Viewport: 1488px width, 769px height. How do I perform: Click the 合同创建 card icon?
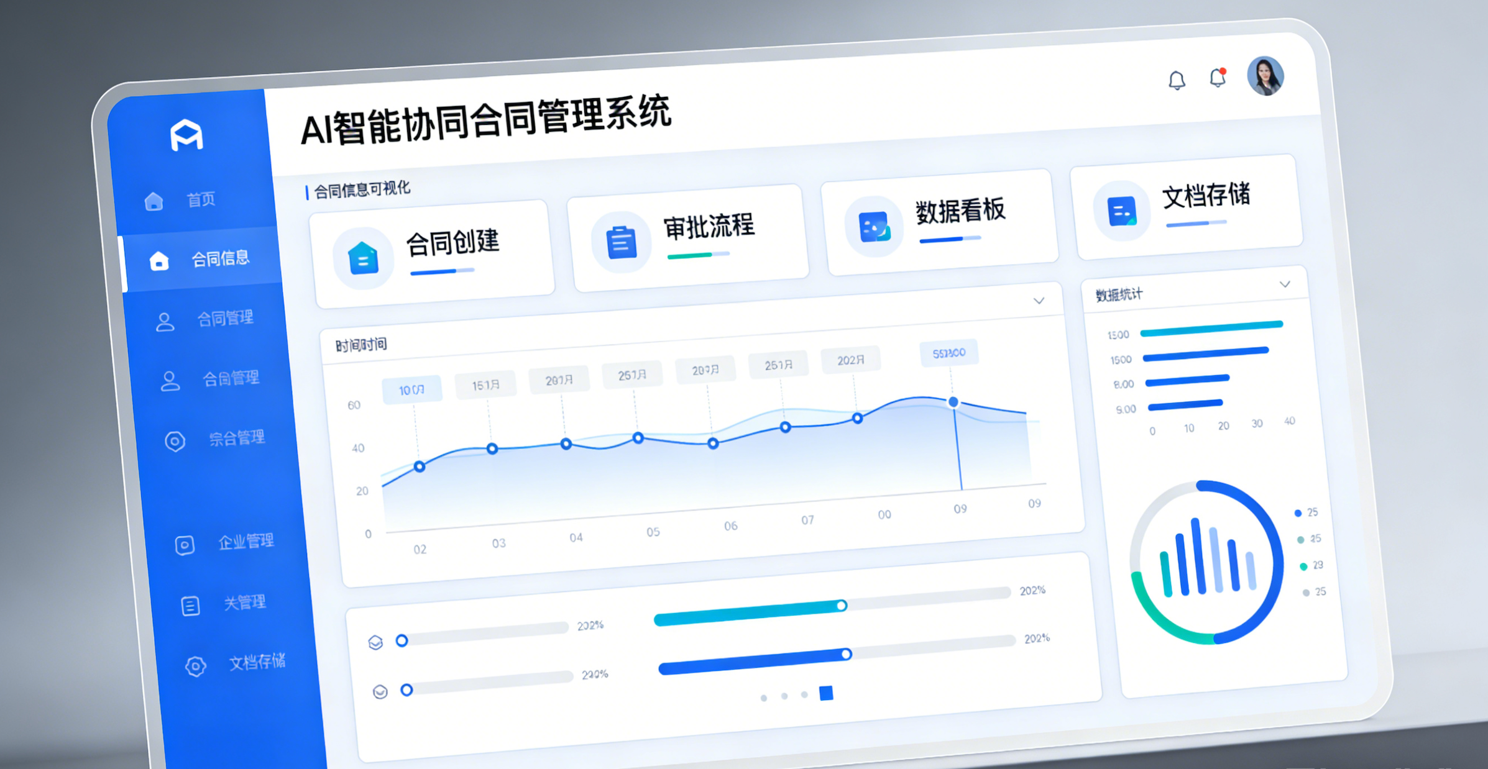[x=363, y=258]
